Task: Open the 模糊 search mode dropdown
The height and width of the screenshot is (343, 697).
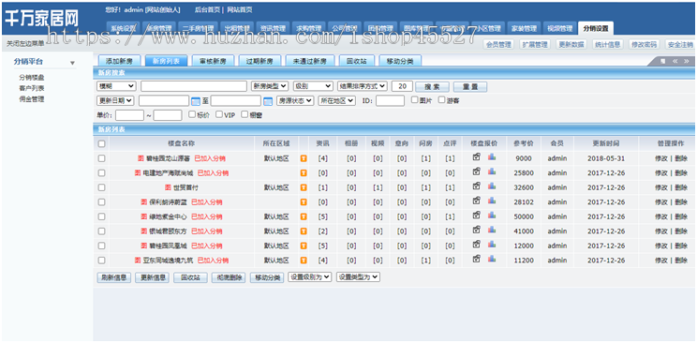Action: point(116,86)
